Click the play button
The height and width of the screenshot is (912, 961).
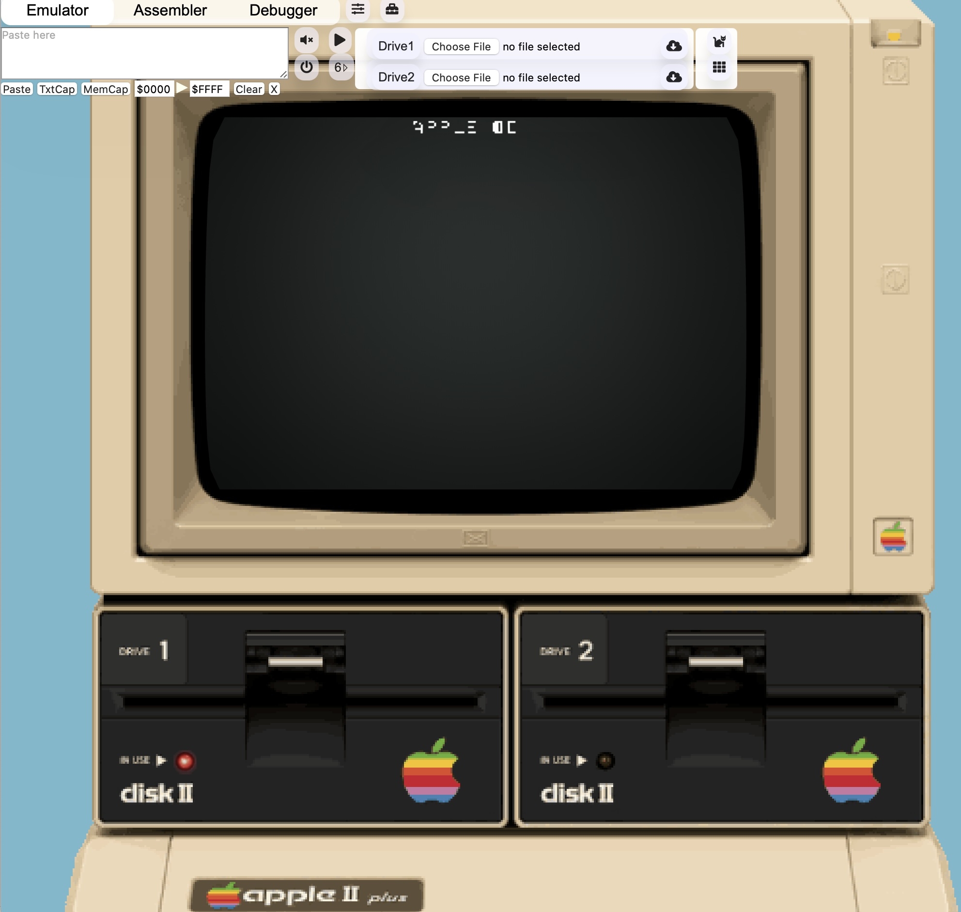340,40
